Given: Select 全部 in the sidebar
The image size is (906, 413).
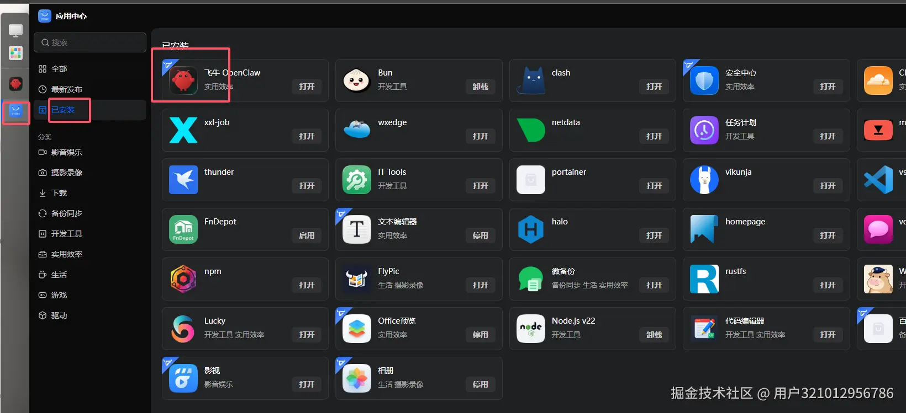Looking at the screenshot, I should (90, 69).
